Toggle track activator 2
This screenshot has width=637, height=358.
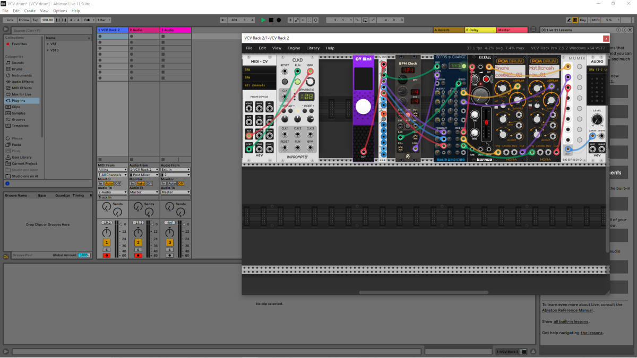138,242
